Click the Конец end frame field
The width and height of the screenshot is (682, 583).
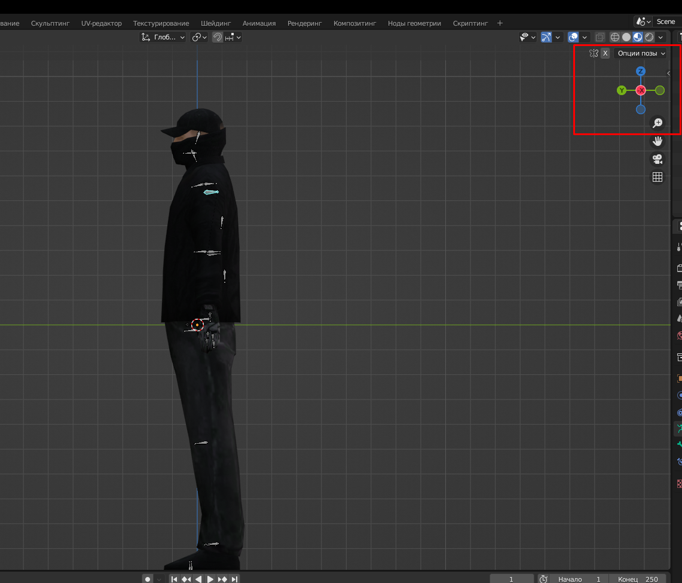click(x=637, y=579)
